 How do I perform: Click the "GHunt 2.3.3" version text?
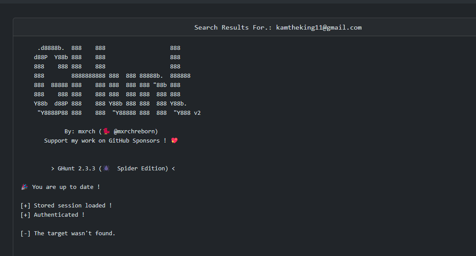pyautogui.click(x=76, y=168)
